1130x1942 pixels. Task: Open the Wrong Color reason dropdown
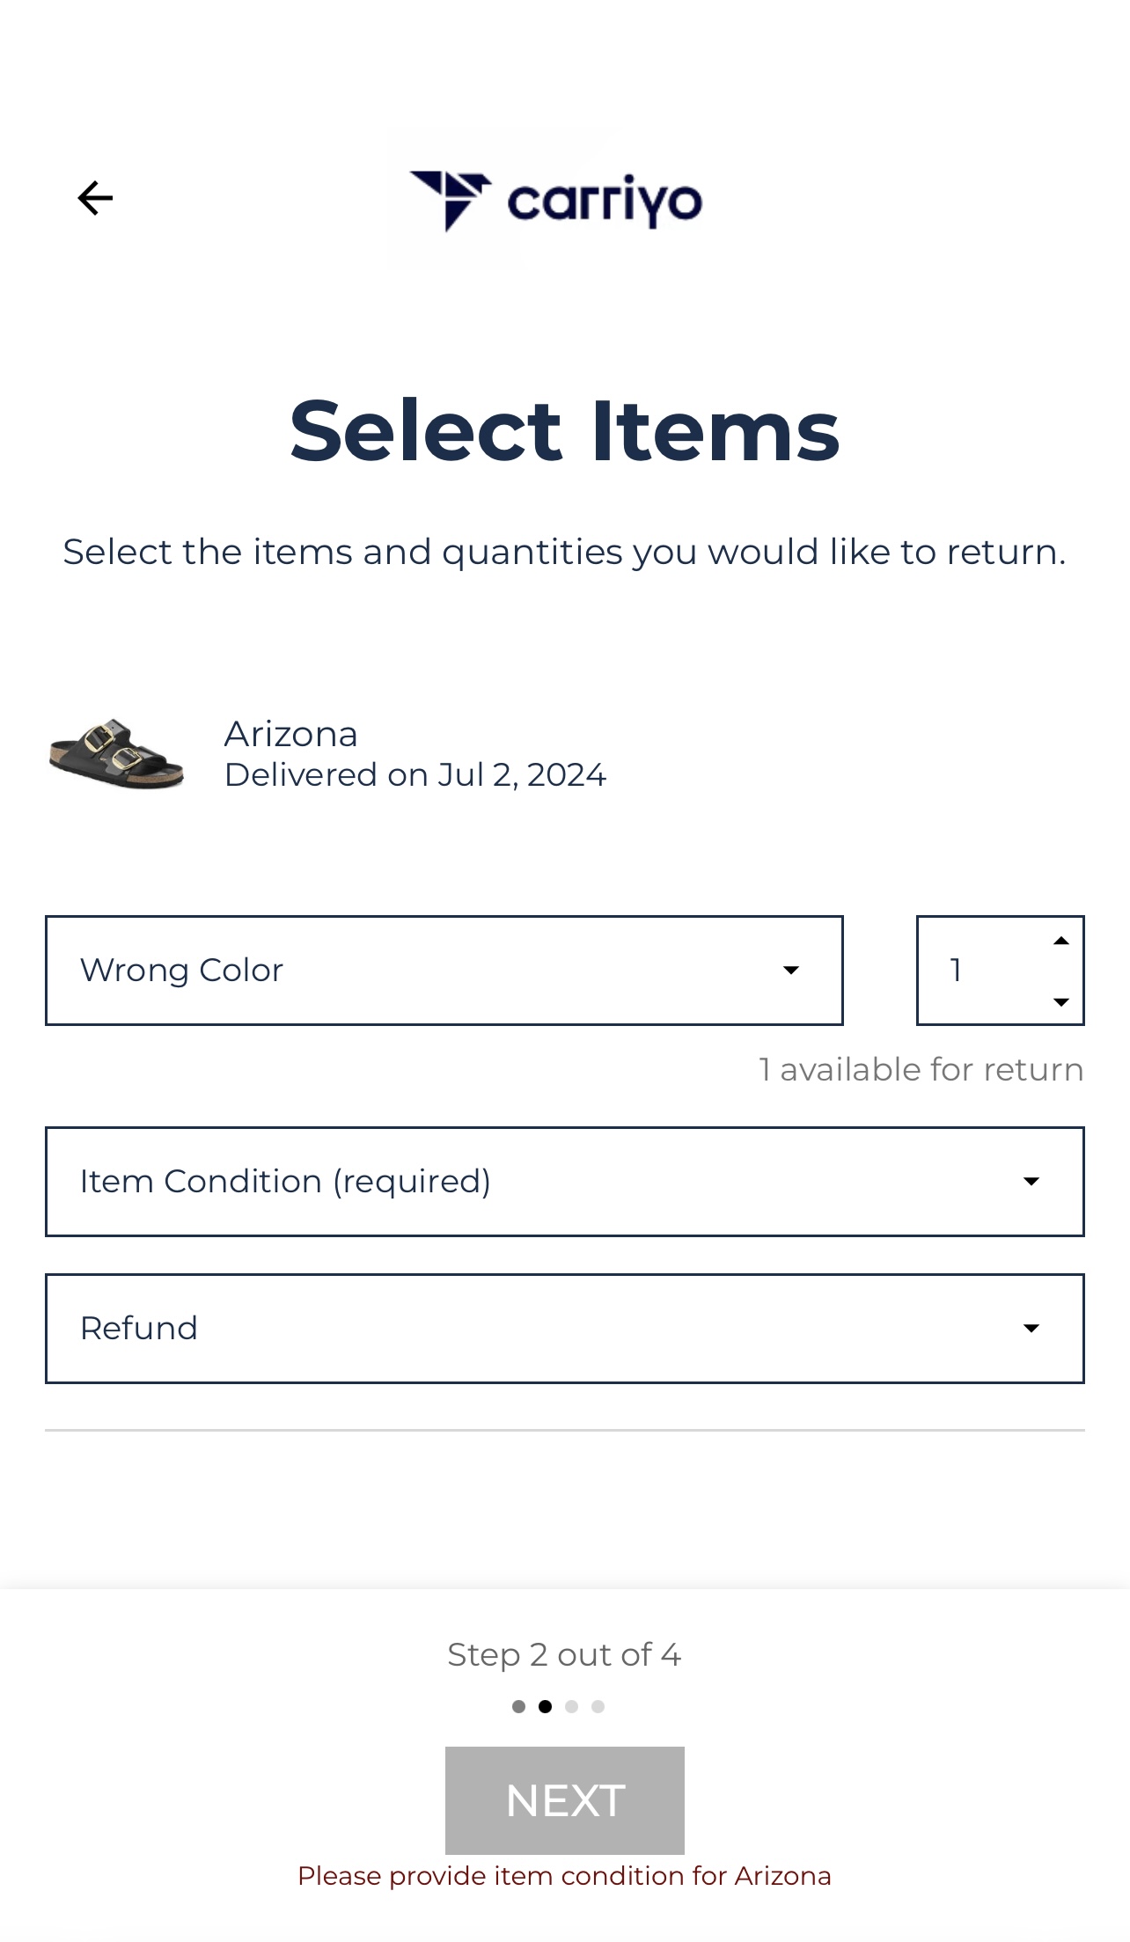click(444, 971)
